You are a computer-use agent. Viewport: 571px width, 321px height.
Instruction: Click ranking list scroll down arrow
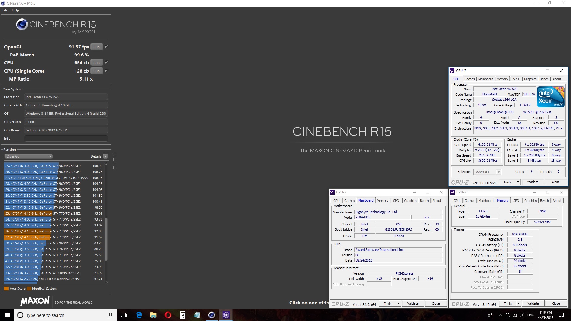click(106, 281)
